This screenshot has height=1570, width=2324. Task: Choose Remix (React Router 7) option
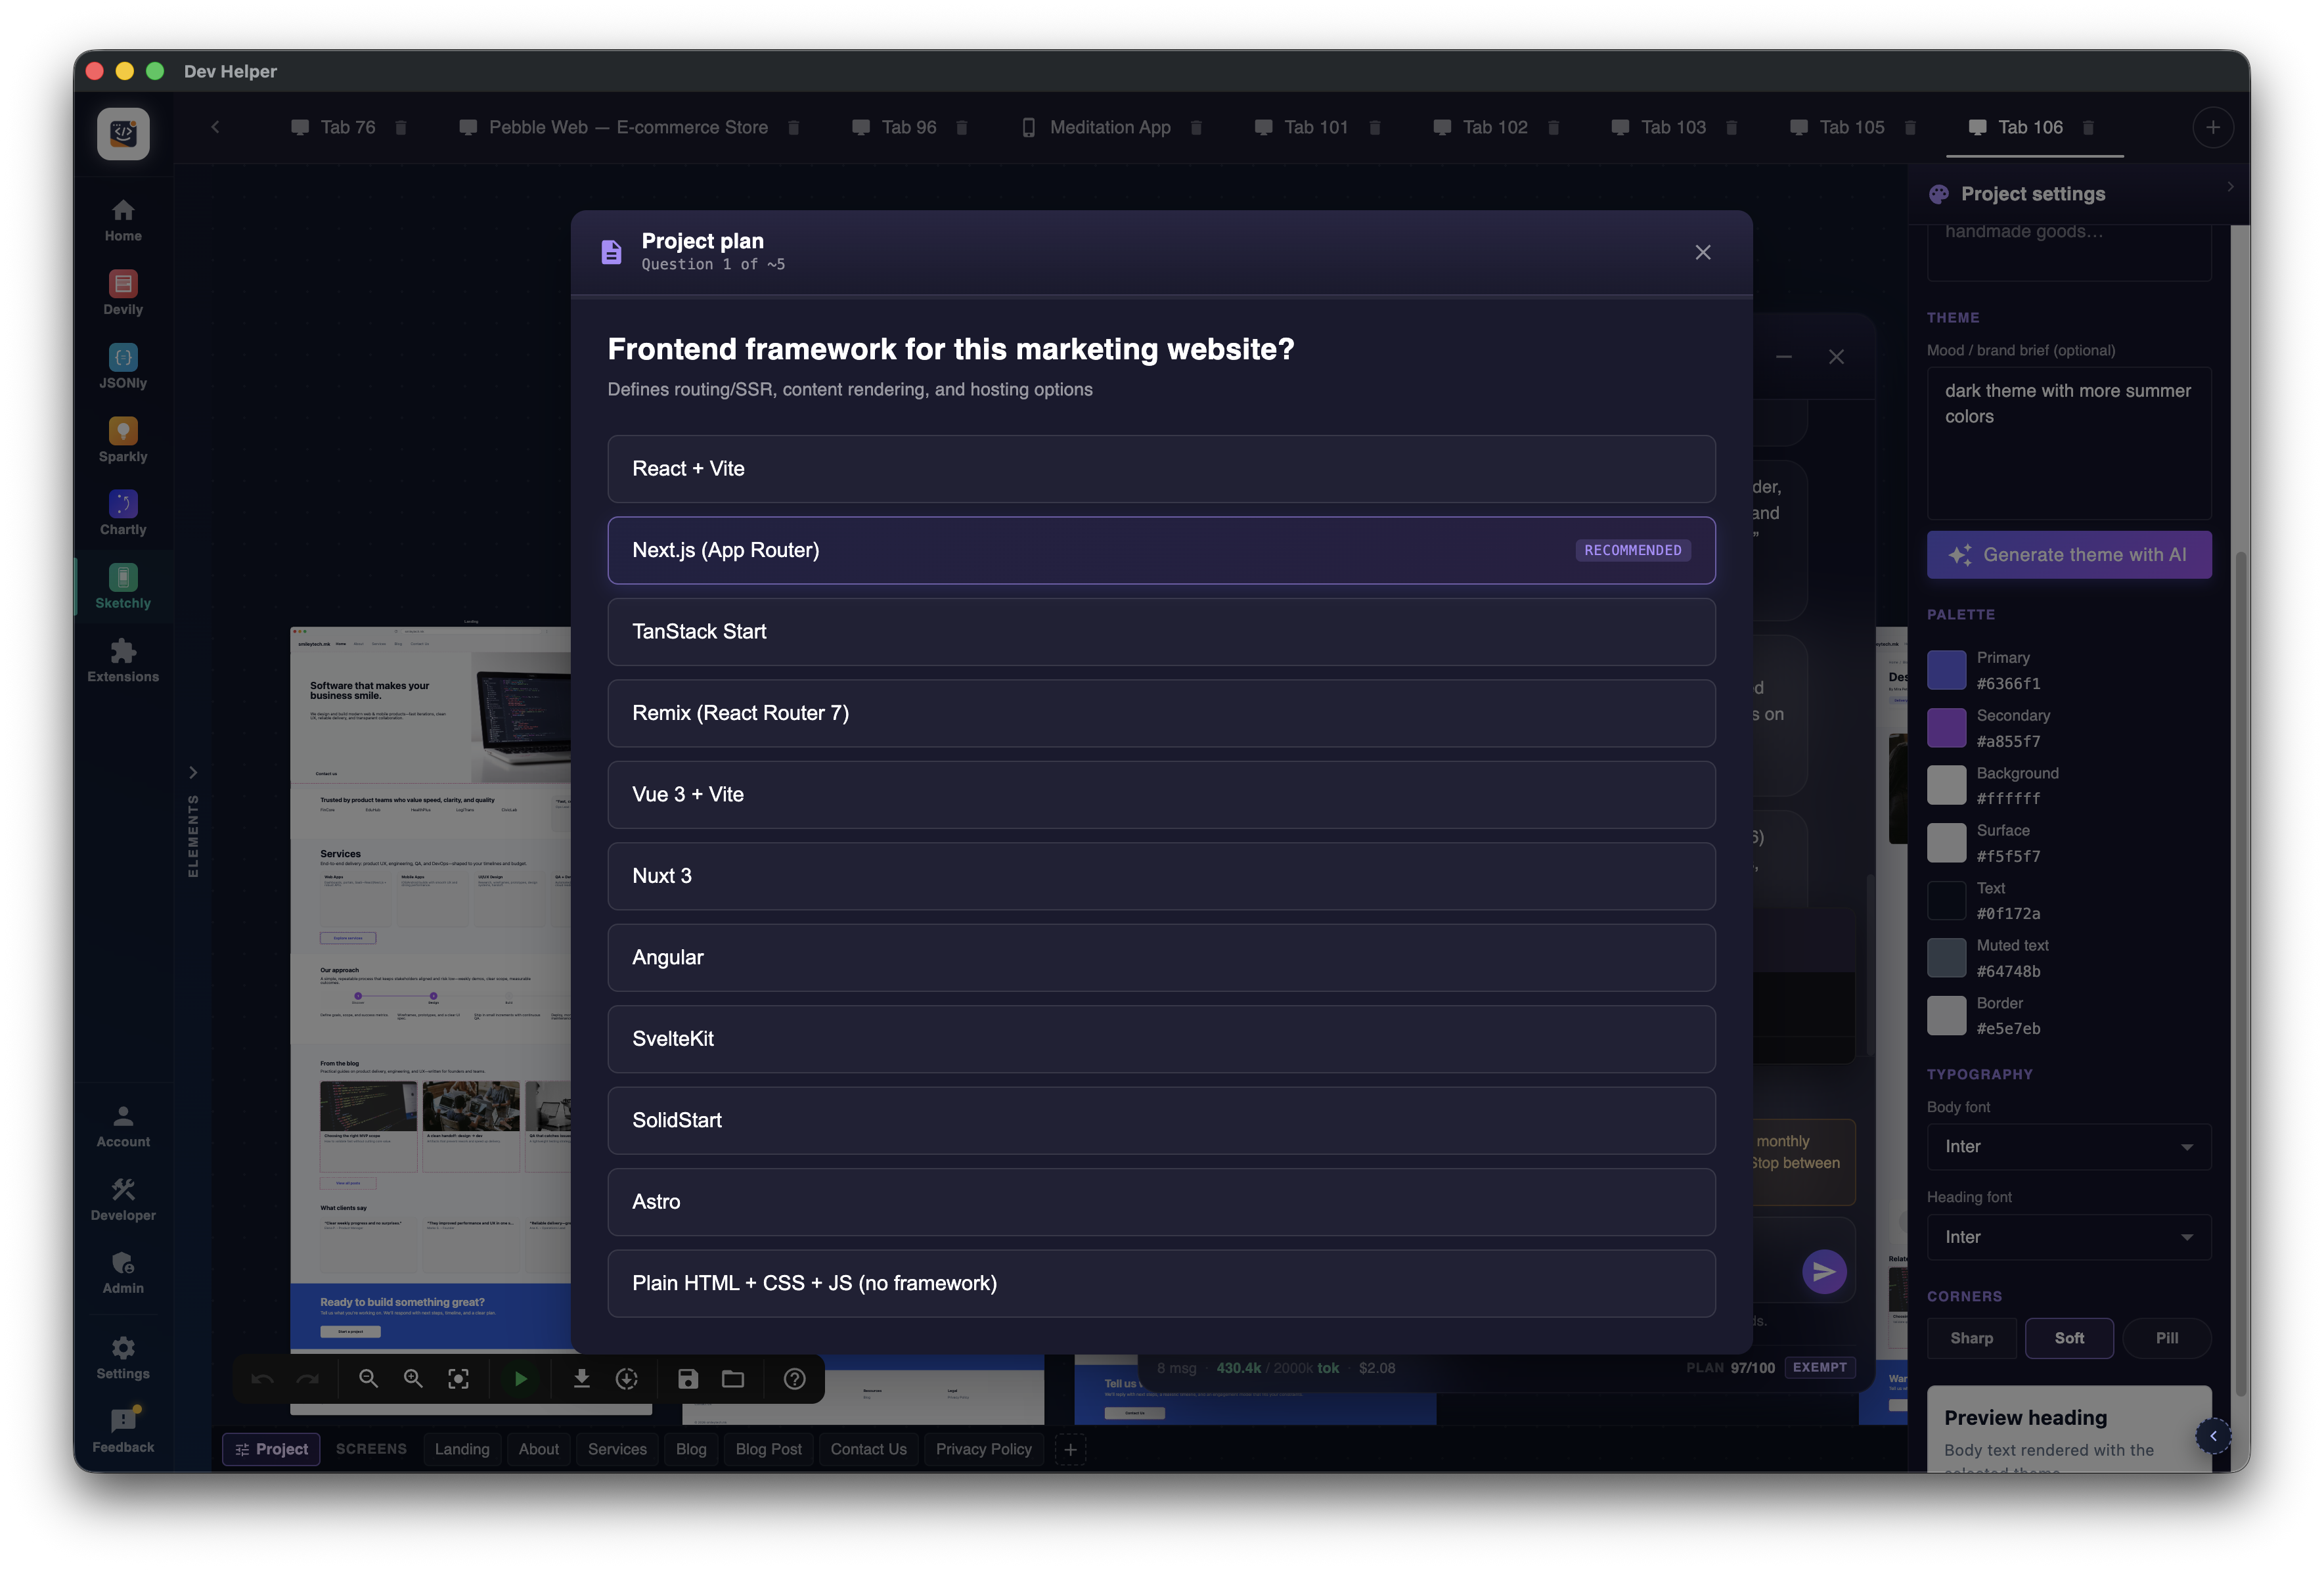click(x=1161, y=713)
